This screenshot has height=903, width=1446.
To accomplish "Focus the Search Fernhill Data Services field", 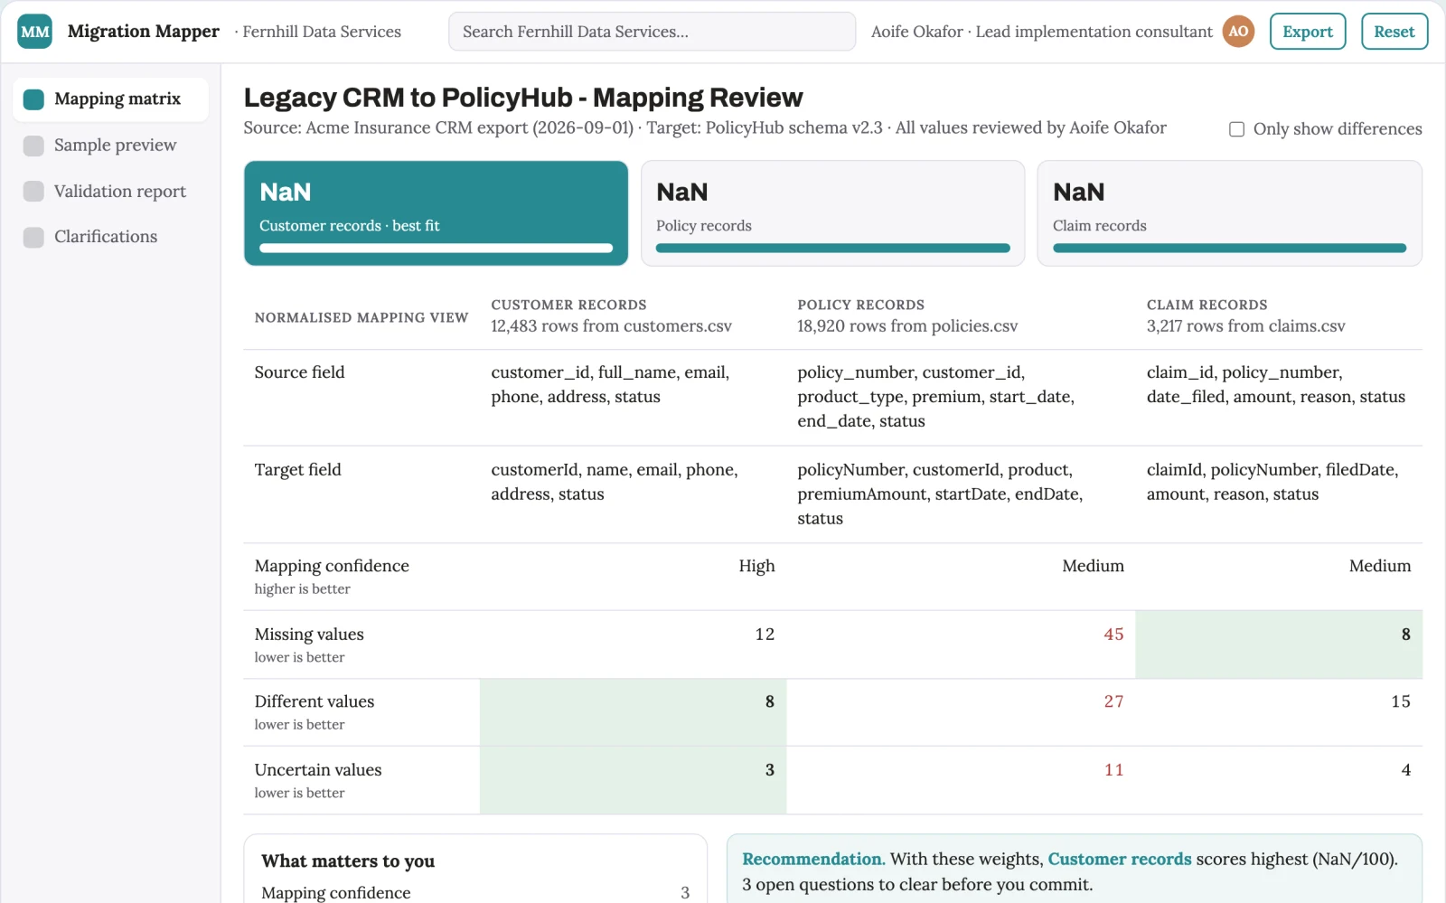I will [x=652, y=32].
